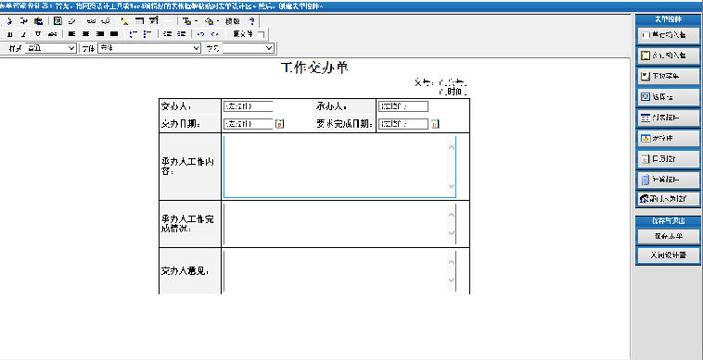Click the icon just left of Insert Table
This screenshot has height=360, width=703.
(125, 21)
